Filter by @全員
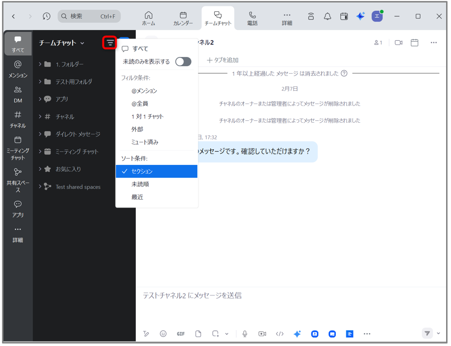This screenshot has height=346, width=451. [x=156, y=104]
